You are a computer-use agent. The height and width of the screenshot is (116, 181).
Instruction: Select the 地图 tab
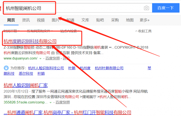(130, 20)
